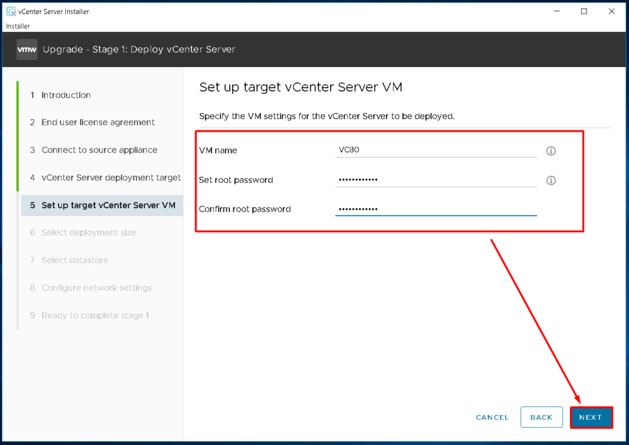Select the vCenter Server deployment target step
Screen dimensions: 629x445
tap(110, 177)
